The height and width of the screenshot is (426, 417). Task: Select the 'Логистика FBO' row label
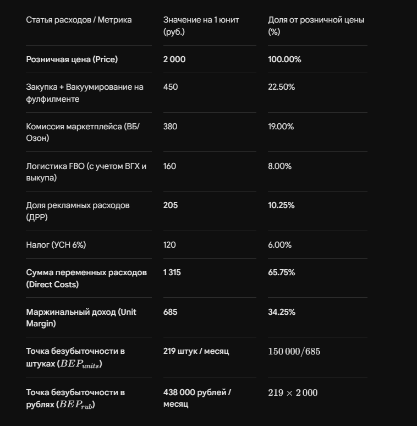(86, 172)
